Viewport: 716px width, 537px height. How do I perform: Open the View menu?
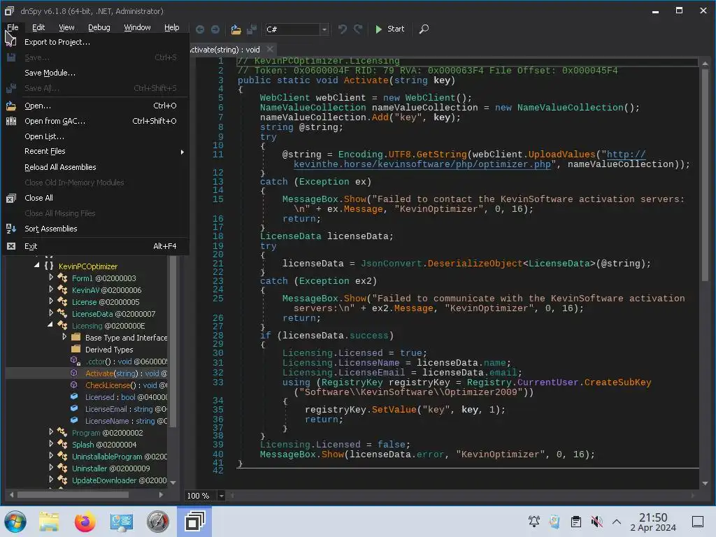66,27
